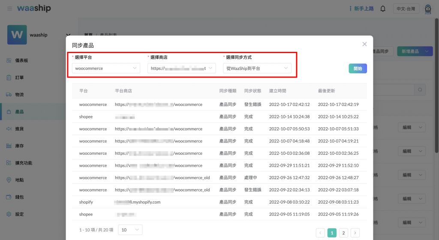Open the notification bell
Viewport: 439px width, 240px height.
point(383,9)
